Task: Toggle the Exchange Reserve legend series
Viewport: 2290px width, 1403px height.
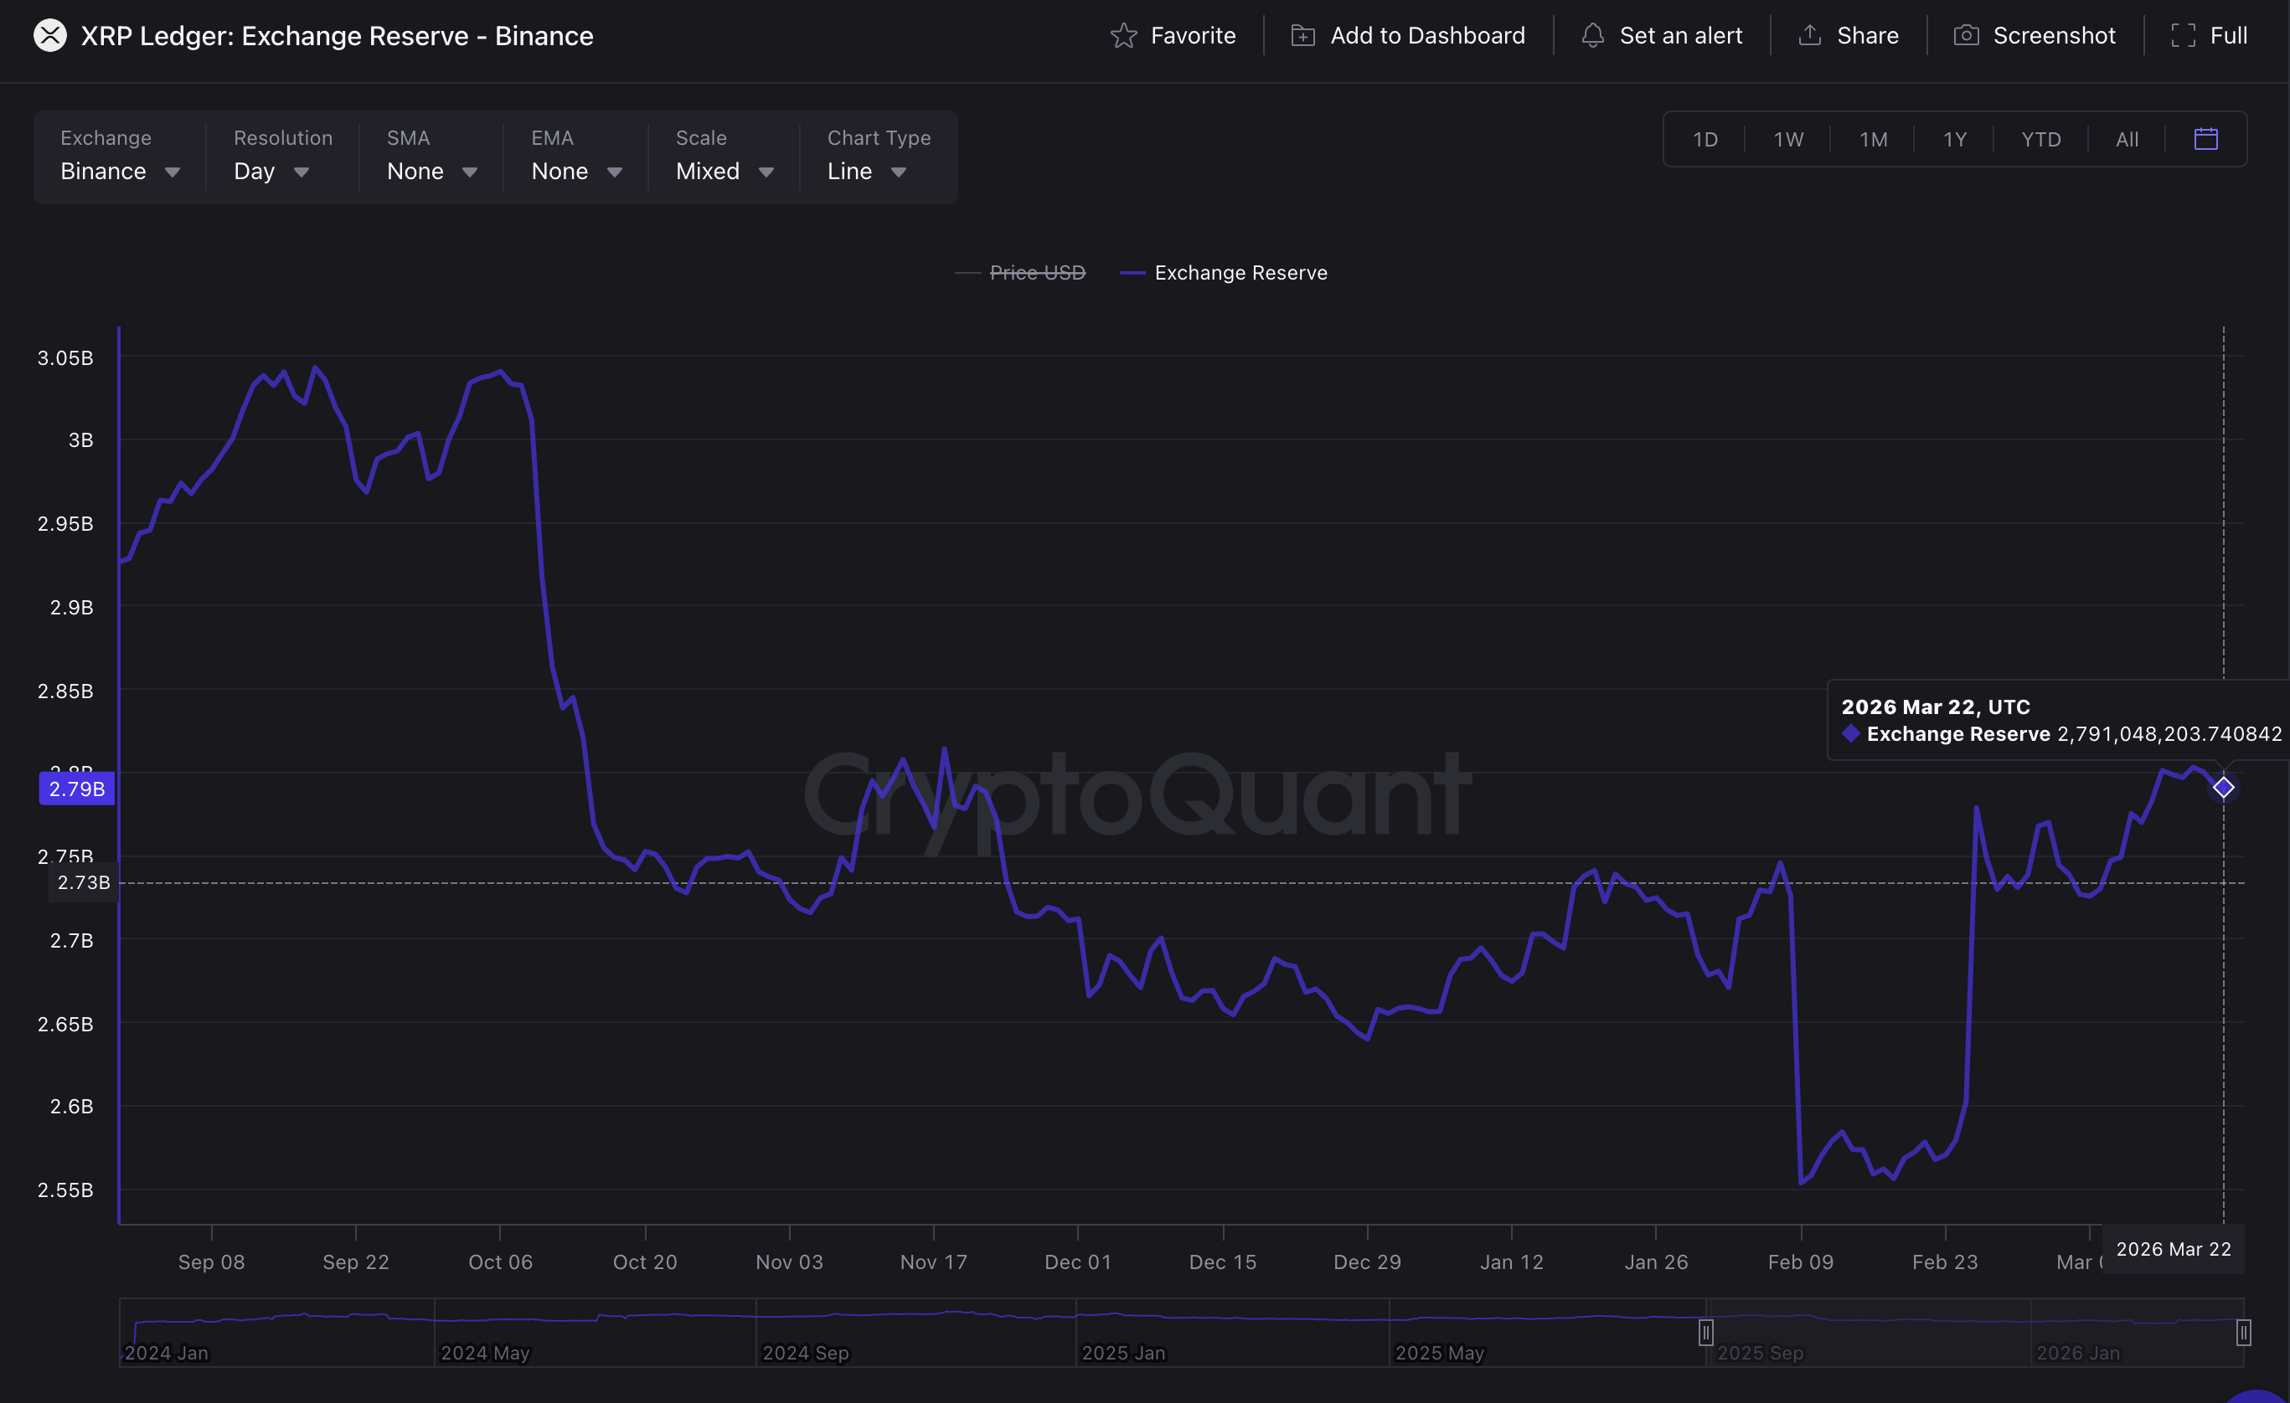Action: coord(1240,272)
